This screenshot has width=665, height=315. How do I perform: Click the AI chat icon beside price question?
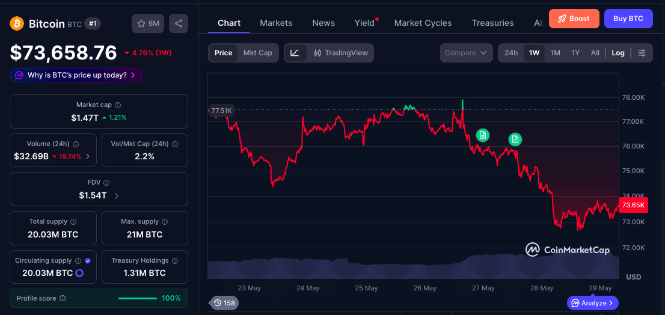coord(19,76)
